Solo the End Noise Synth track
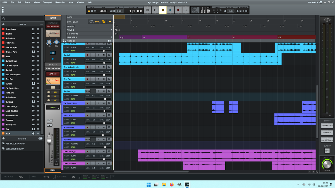The image size is (335, 188). pos(98,67)
